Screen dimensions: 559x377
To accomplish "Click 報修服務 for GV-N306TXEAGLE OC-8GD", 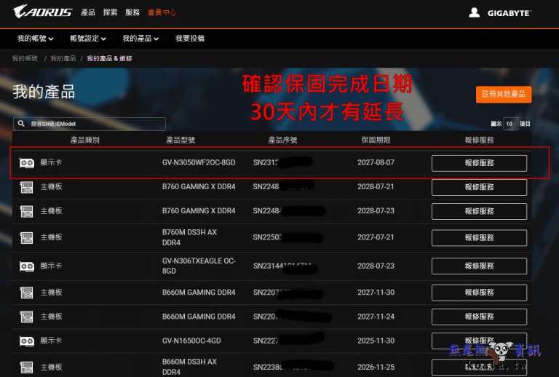I will coord(479,266).
